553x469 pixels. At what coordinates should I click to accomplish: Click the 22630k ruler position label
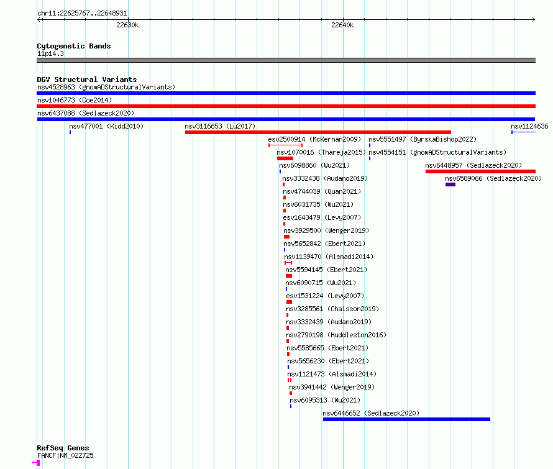[x=127, y=25]
